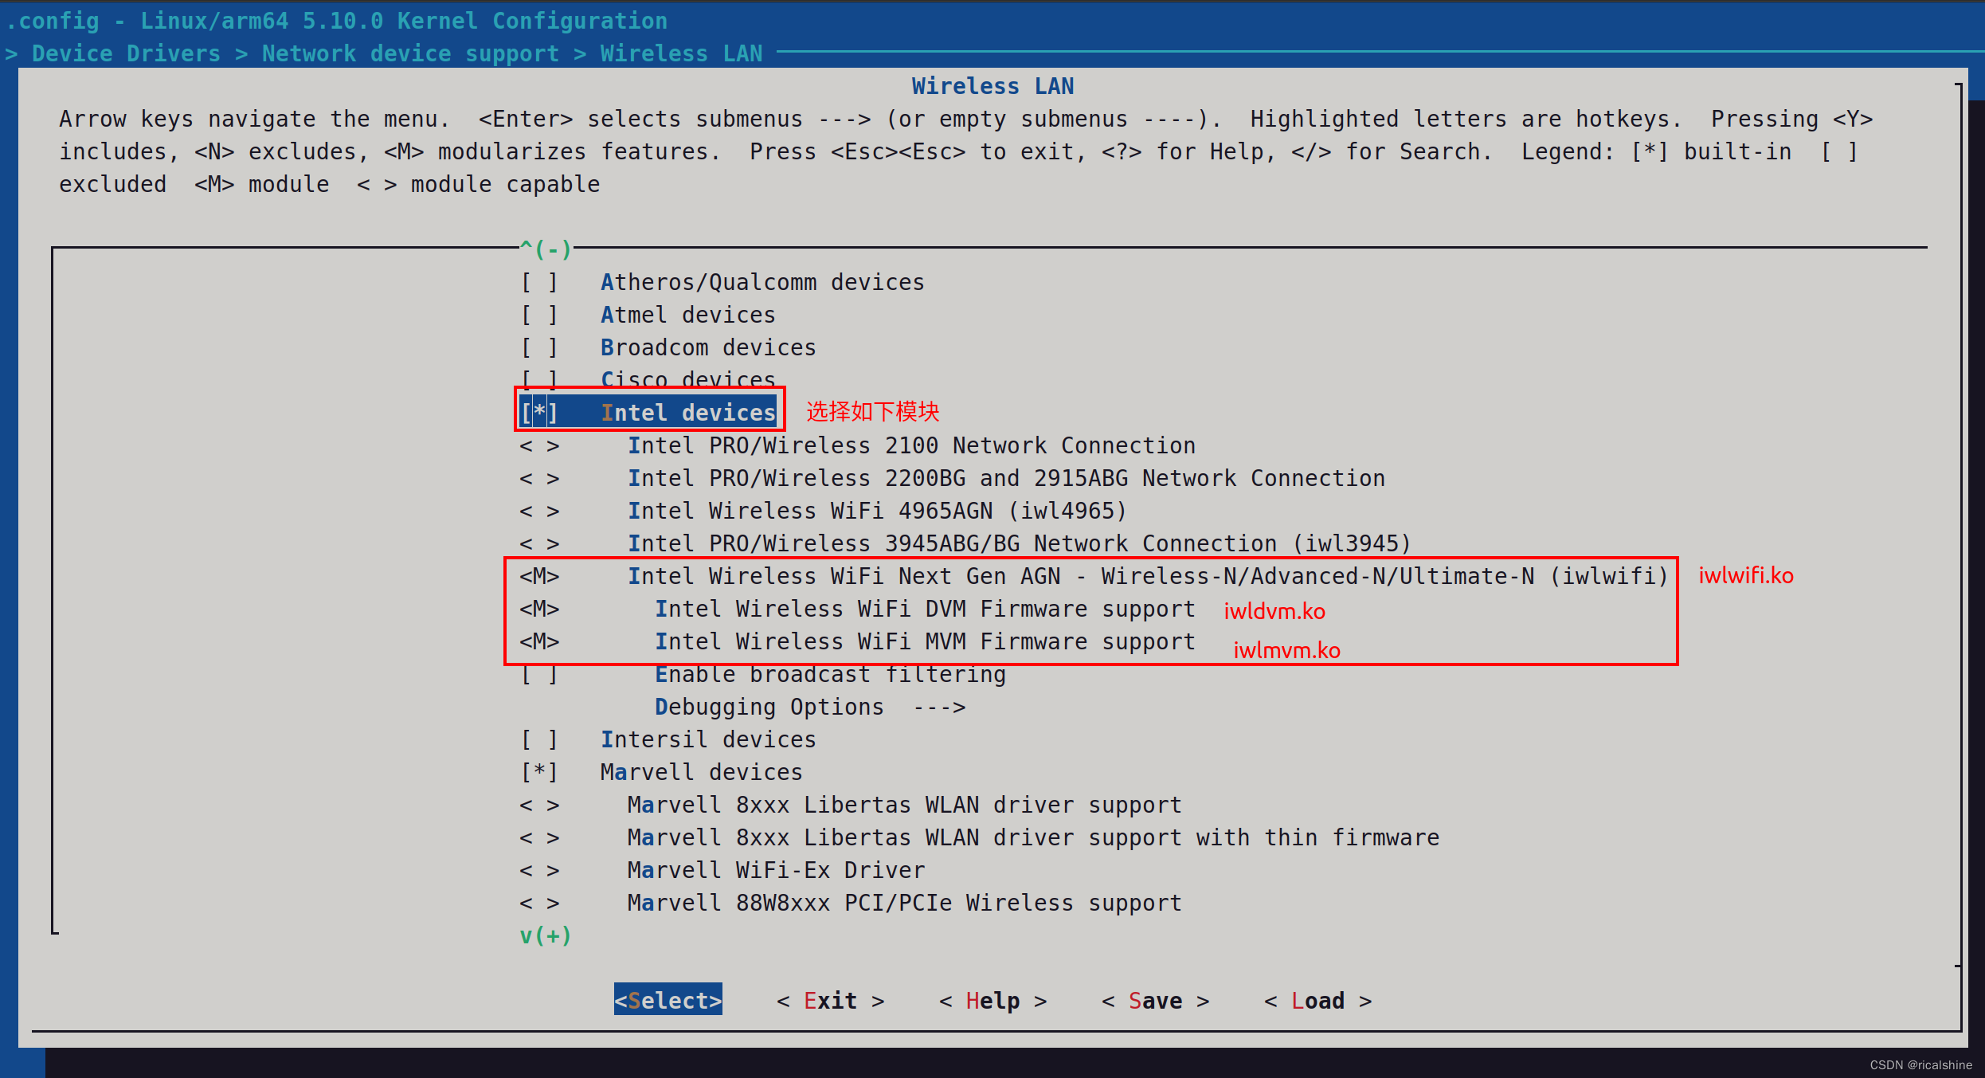
Task: Toggle the Atheros/Qualcomm devices checkbox
Action: (539, 283)
